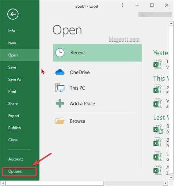The width and height of the screenshot is (174, 186).
Task: Minimize the Excel window
Action: [137, 5]
